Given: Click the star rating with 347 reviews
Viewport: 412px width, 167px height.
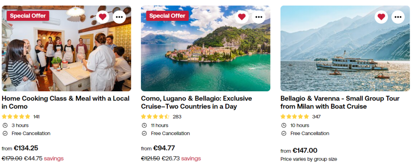Looking at the screenshot, I should (295, 117).
